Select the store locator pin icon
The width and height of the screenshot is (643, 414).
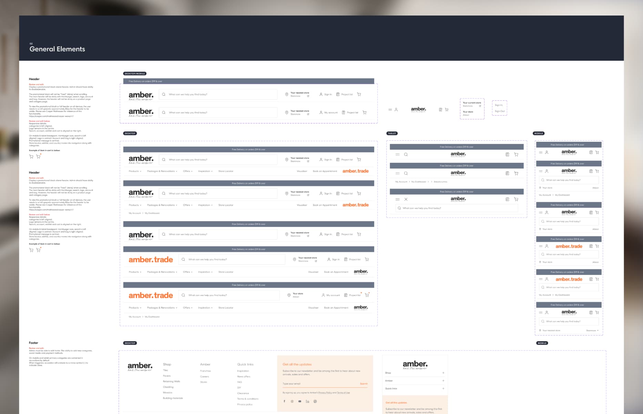pos(286,94)
